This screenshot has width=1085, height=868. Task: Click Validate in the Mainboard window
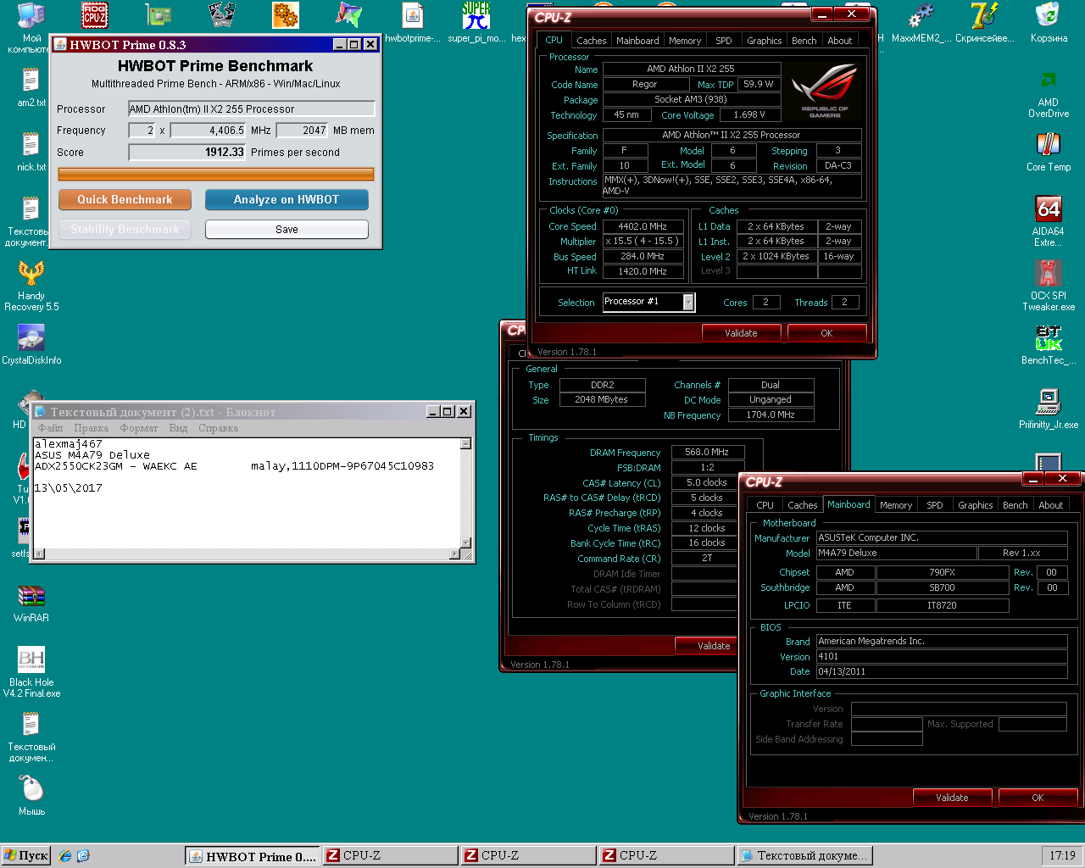(952, 798)
